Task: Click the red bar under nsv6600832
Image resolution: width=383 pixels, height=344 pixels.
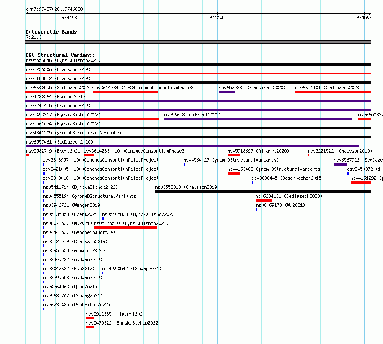Action: [364, 119]
